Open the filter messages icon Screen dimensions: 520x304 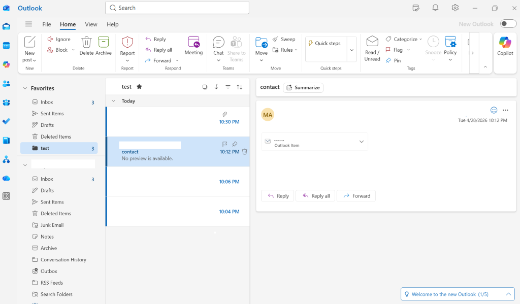coord(228,87)
